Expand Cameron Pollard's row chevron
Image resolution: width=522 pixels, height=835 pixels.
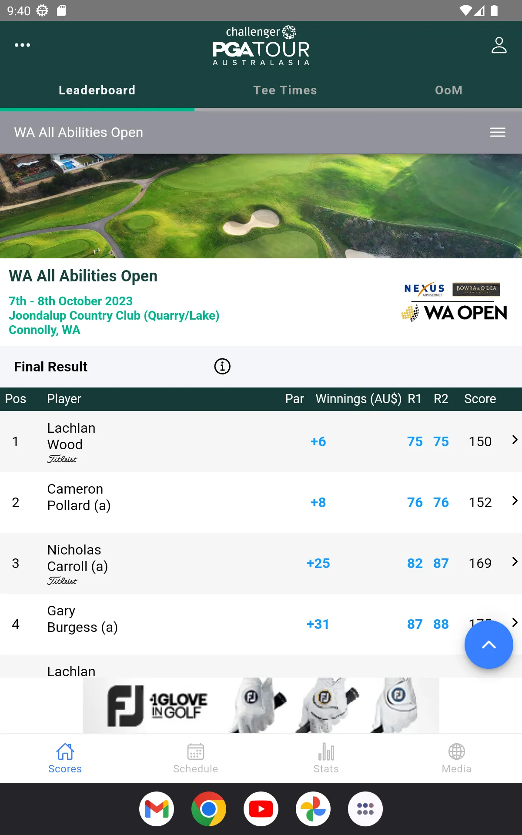pyautogui.click(x=515, y=501)
